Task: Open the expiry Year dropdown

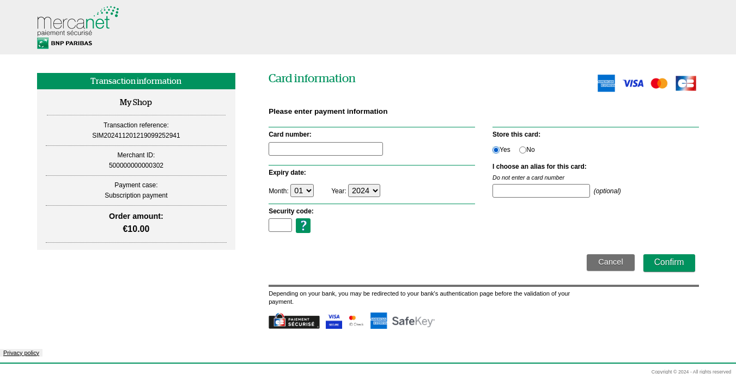Action: point(364,190)
